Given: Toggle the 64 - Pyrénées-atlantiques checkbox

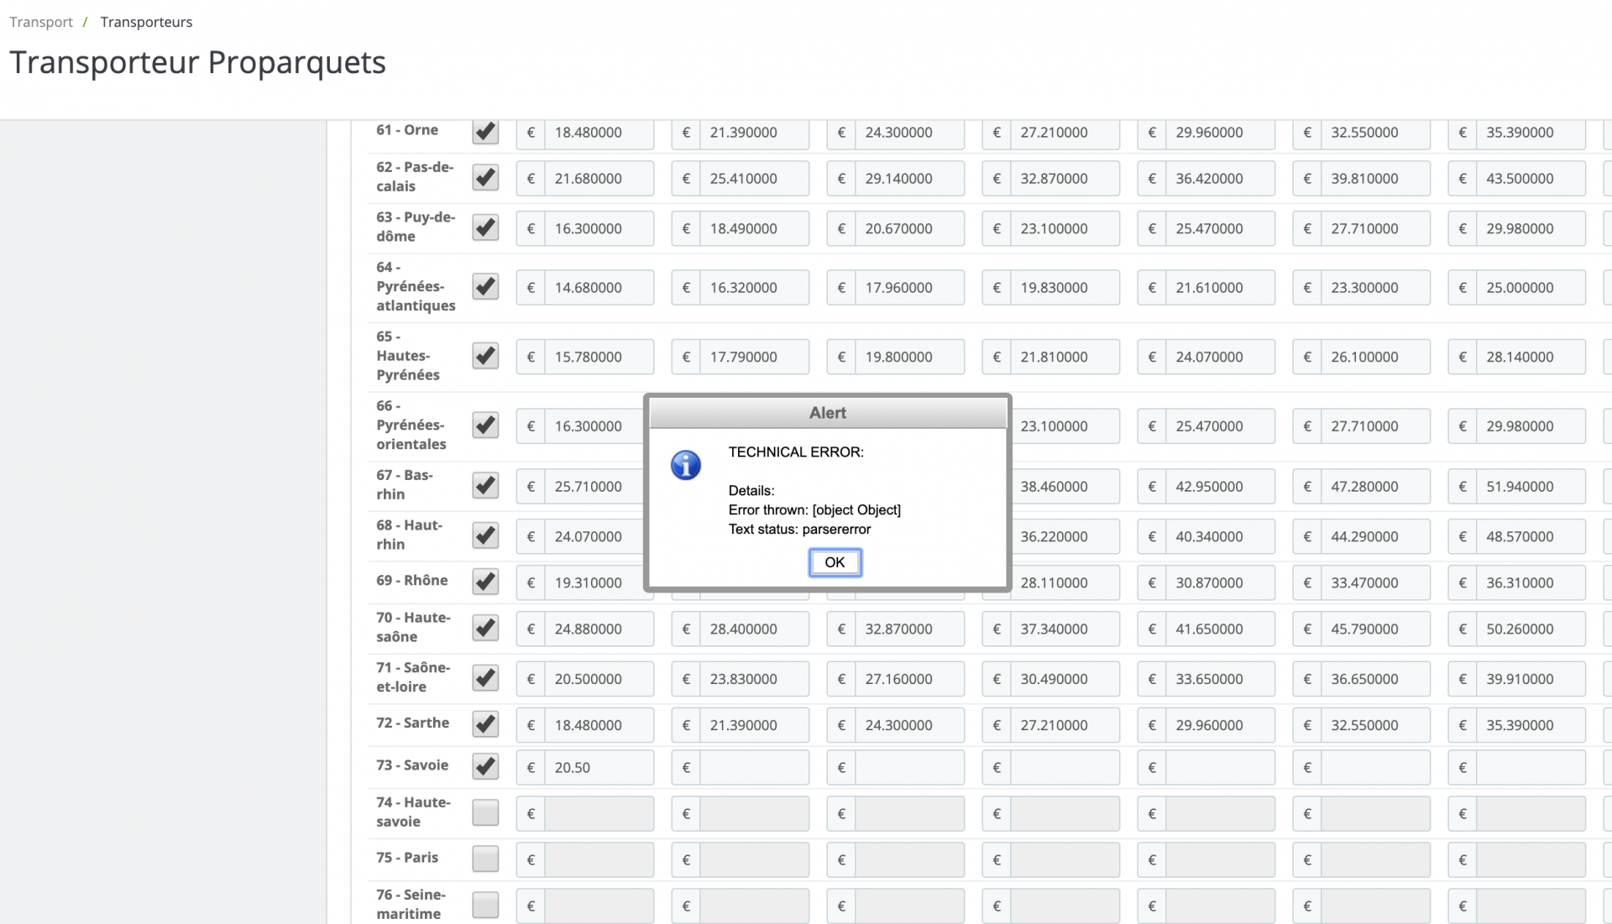Looking at the screenshot, I should [485, 286].
